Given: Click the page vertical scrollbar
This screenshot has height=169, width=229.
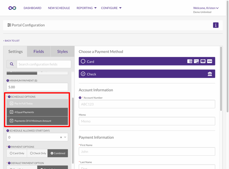Looking at the screenshot, I should (x=227, y=56).
